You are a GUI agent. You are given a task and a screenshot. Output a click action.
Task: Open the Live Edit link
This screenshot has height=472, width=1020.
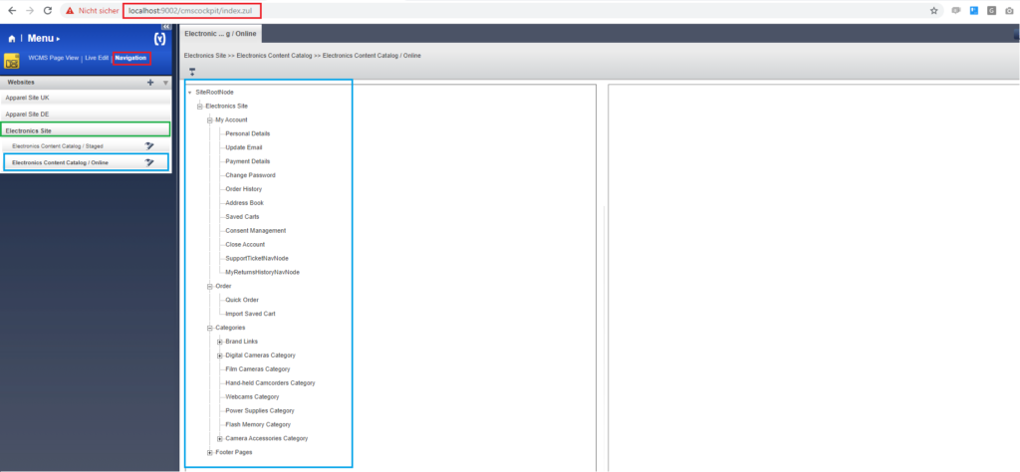[97, 58]
